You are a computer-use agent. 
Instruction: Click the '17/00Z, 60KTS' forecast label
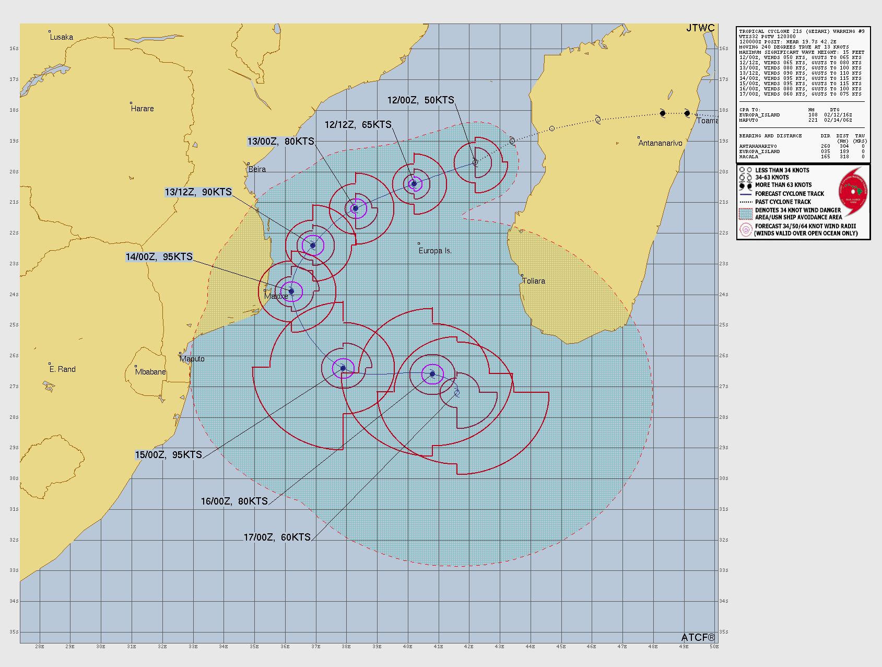(277, 537)
